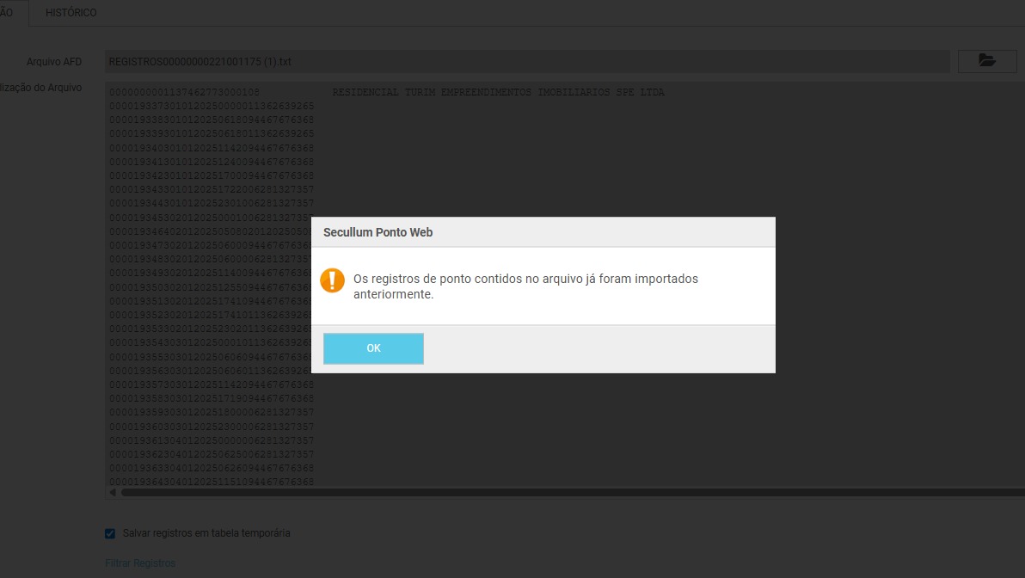The image size is (1025, 578).
Task: Open the folder browse icon for Arquivo AFD
Action: click(987, 61)
